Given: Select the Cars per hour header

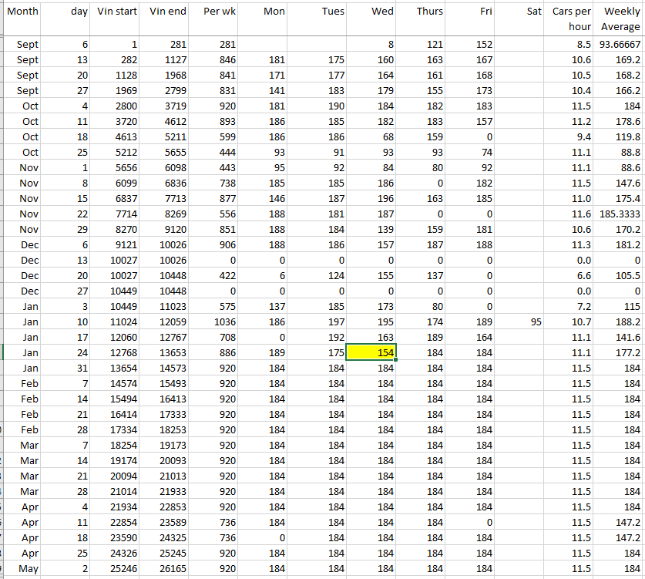Looking at the screenshot, I should click(571, 19).
